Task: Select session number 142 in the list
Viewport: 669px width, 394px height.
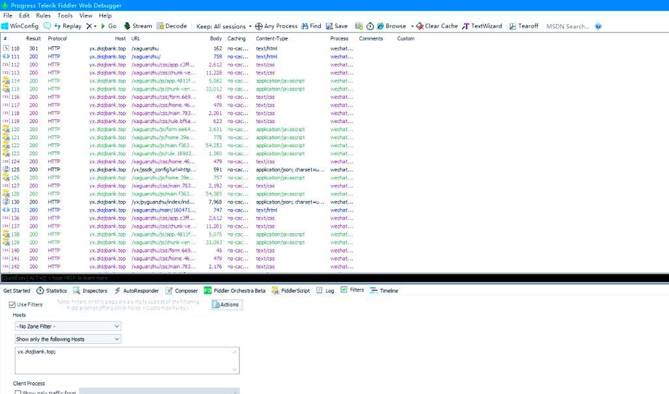Action: pyautogui.click(x=177, y=266)
